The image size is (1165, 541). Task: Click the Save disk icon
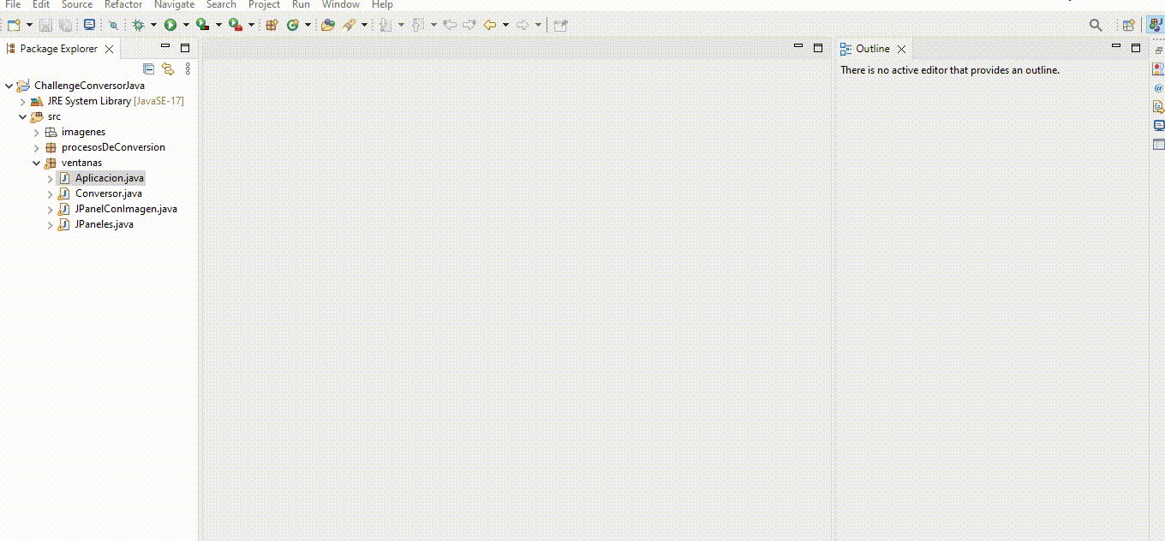[x=46, y=25]
